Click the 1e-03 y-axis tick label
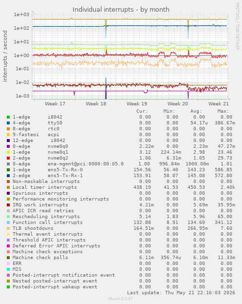The image size is (242, 304). tap(22, 96)
